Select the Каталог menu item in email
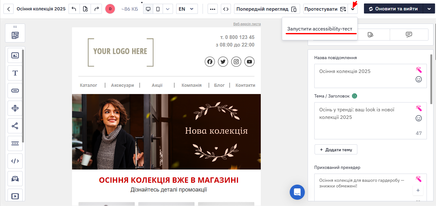The height and width of the screenshot is (206, 436). point(89,85)
